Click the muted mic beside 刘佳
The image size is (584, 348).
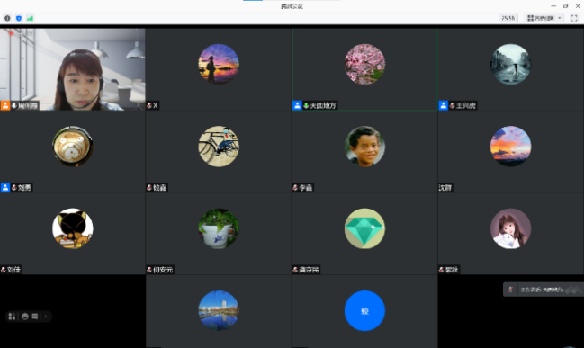[4, 270]
